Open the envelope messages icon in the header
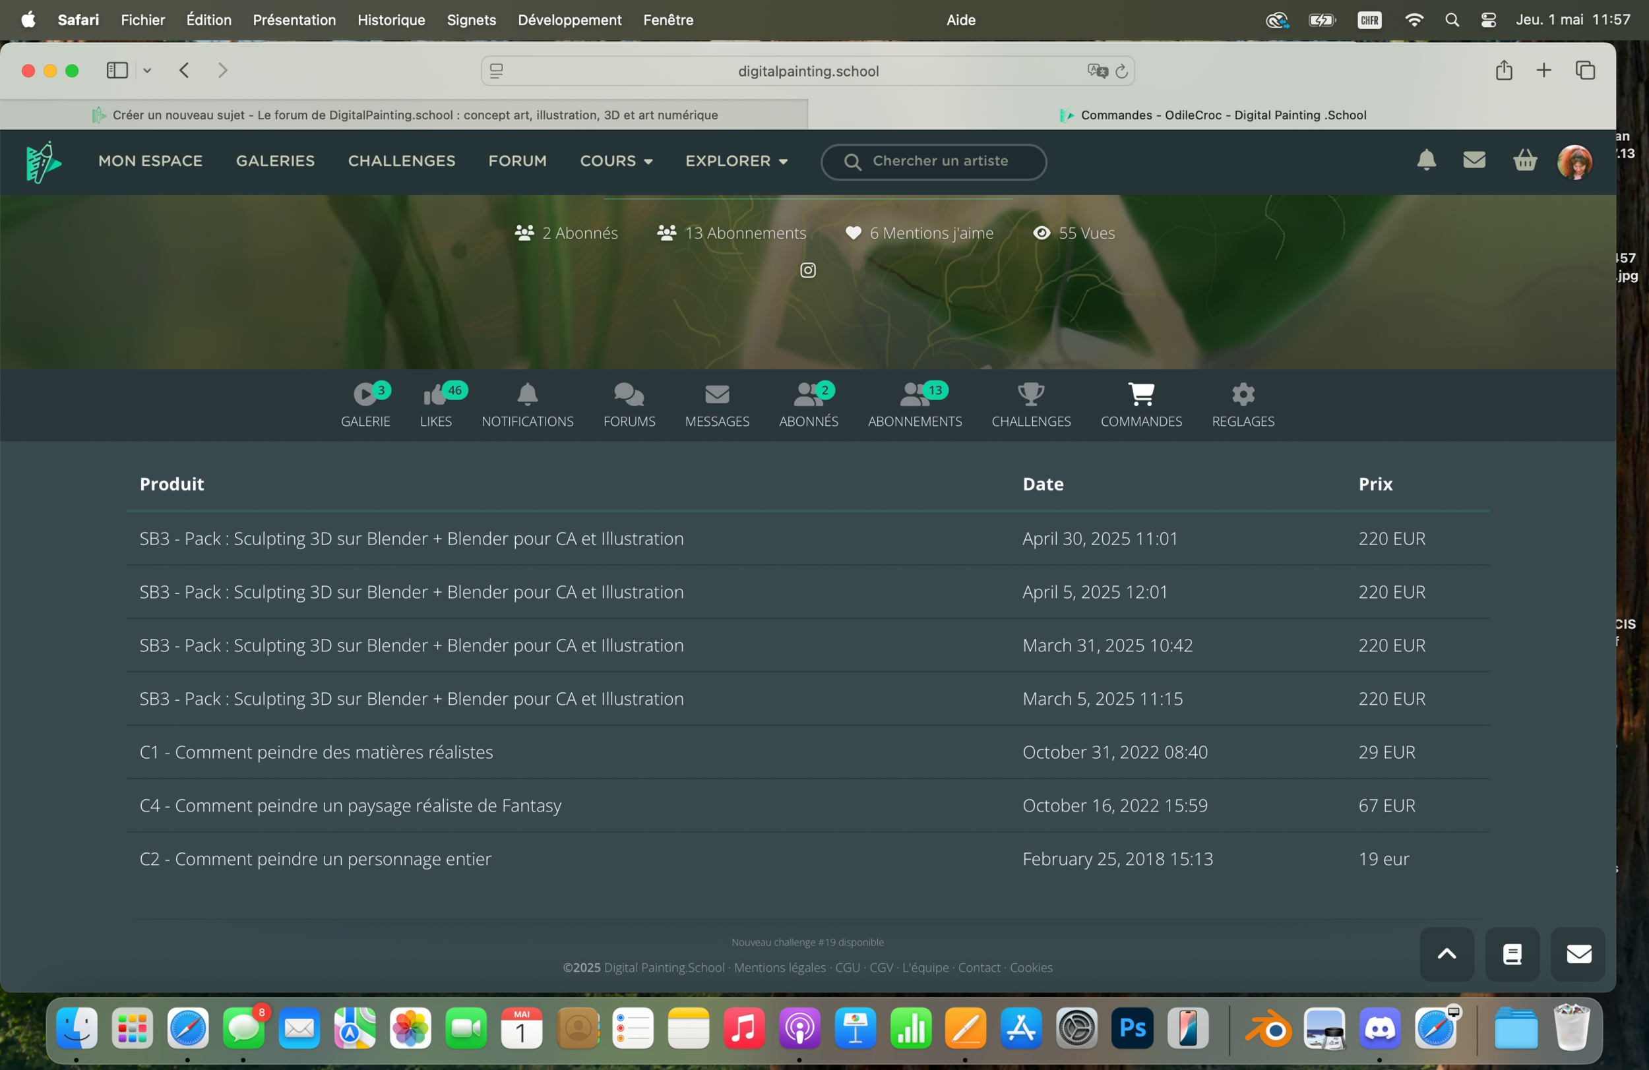The width and height of the screenshot is (1649, 1070). click(x=1474, y=161)
